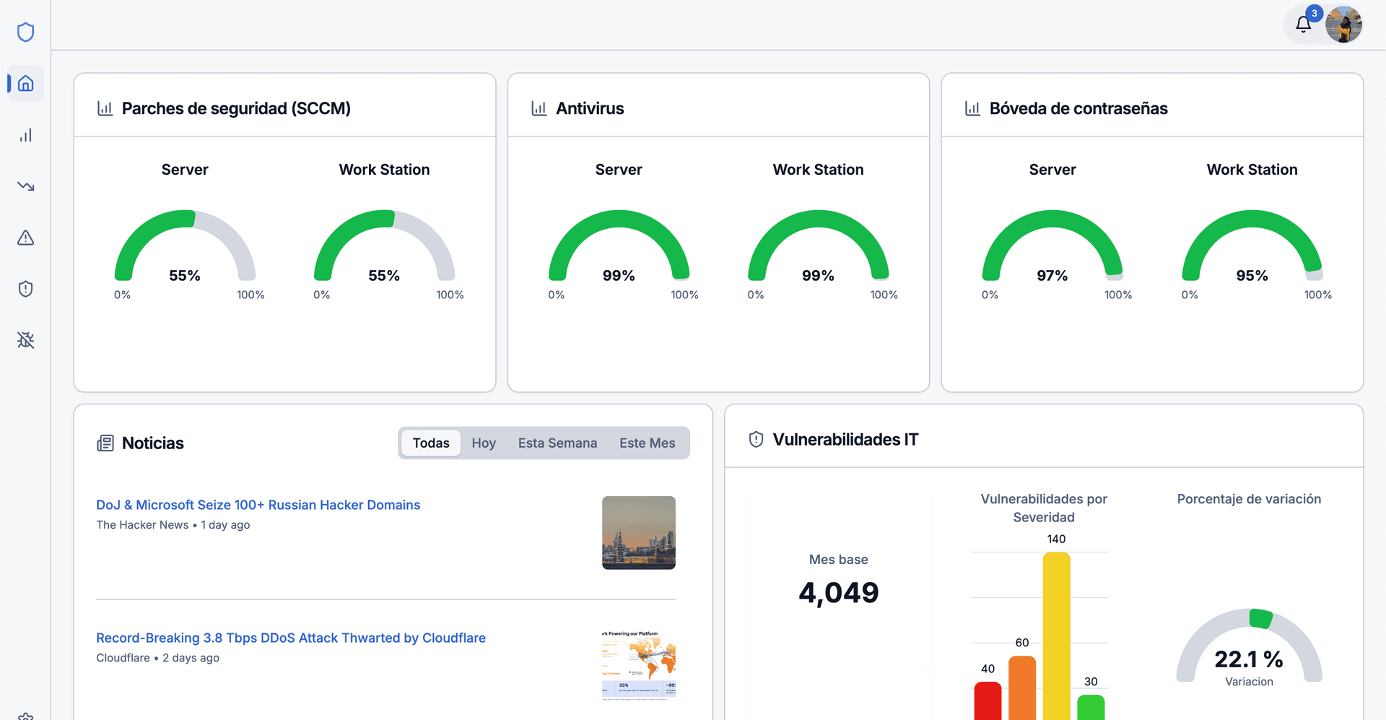Open the crossed-out bug sidebar icon

25,340
